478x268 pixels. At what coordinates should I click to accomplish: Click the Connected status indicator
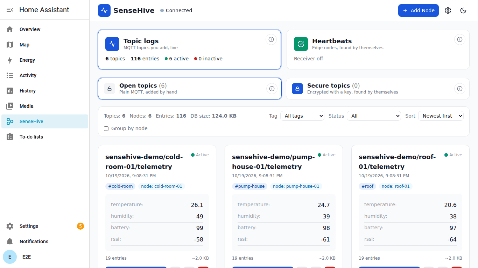(x=176, y=10)
